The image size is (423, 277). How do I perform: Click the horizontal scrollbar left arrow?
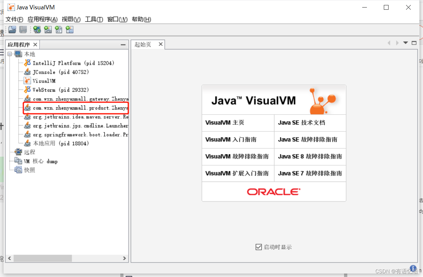9,258
